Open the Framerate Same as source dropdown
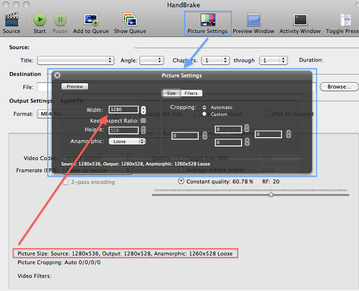The image size is (359, 291). point(97,170)
